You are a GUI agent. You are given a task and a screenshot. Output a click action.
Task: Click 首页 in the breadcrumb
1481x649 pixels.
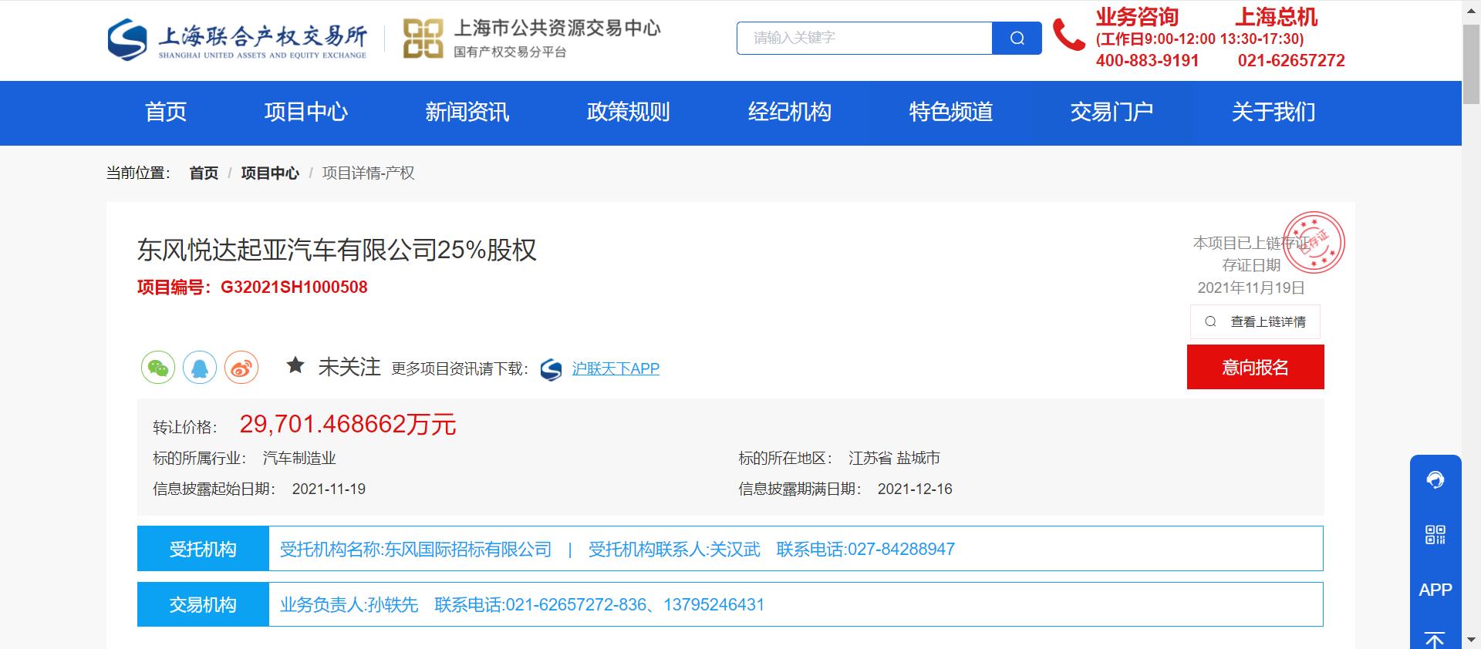coord(204,173)
